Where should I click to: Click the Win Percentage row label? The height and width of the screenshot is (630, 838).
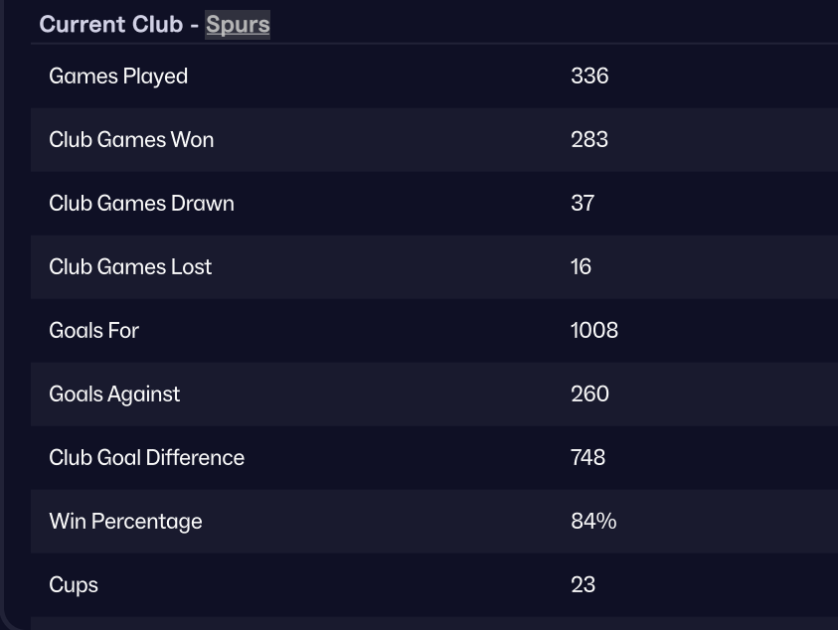pyautogui.click(x=125, y=522)
